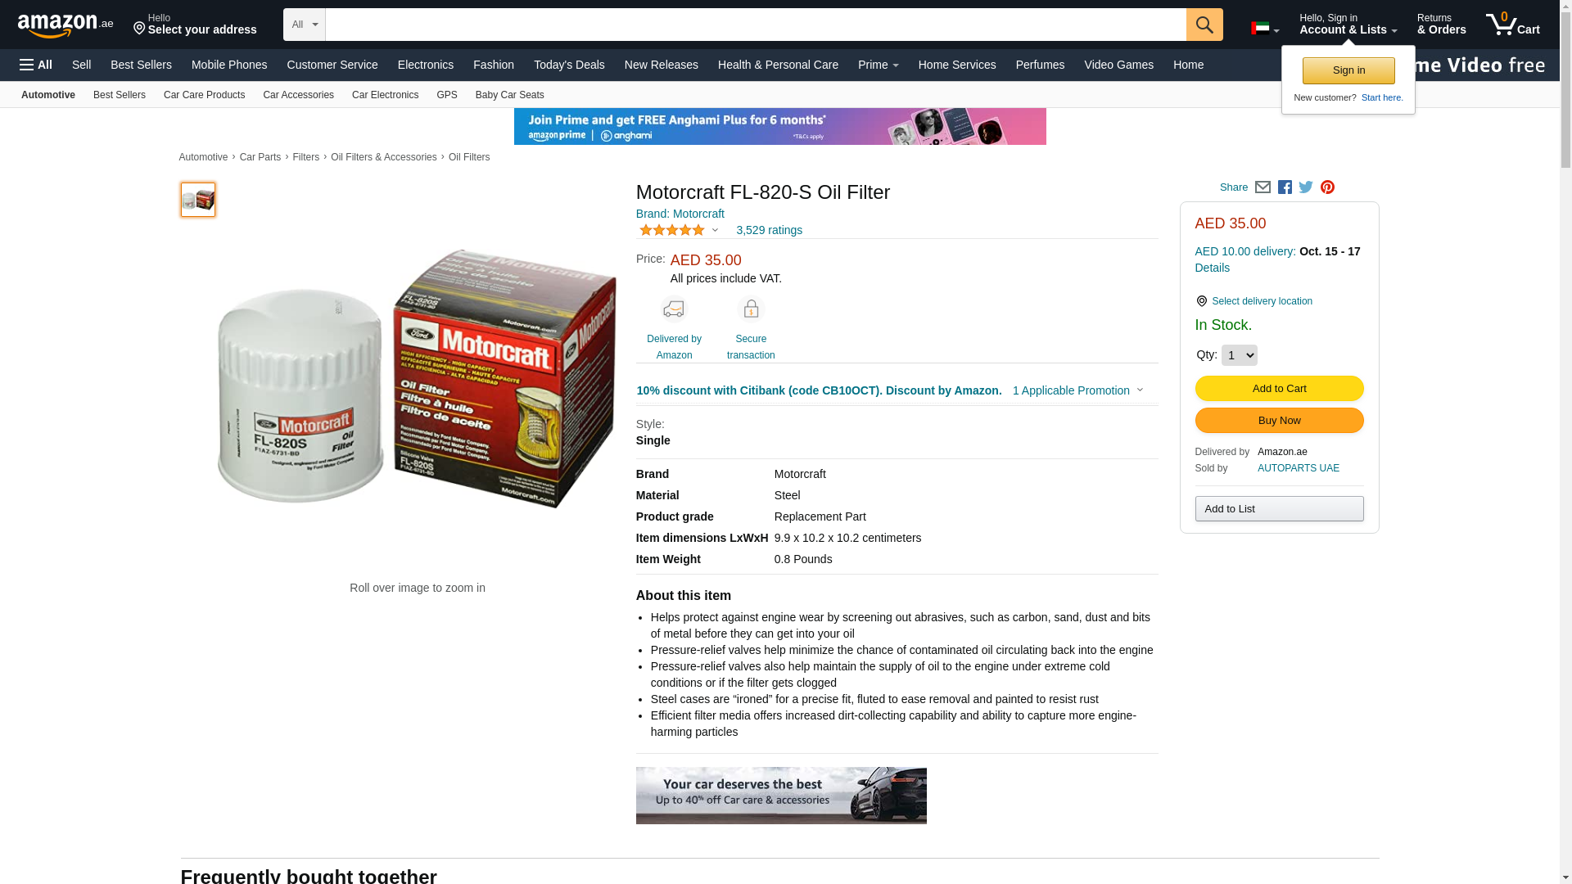Image resolution: width=1572 pixels, height=884 pixels.
Task: Click the delivery location pin icon
Action: point(1201,302)
